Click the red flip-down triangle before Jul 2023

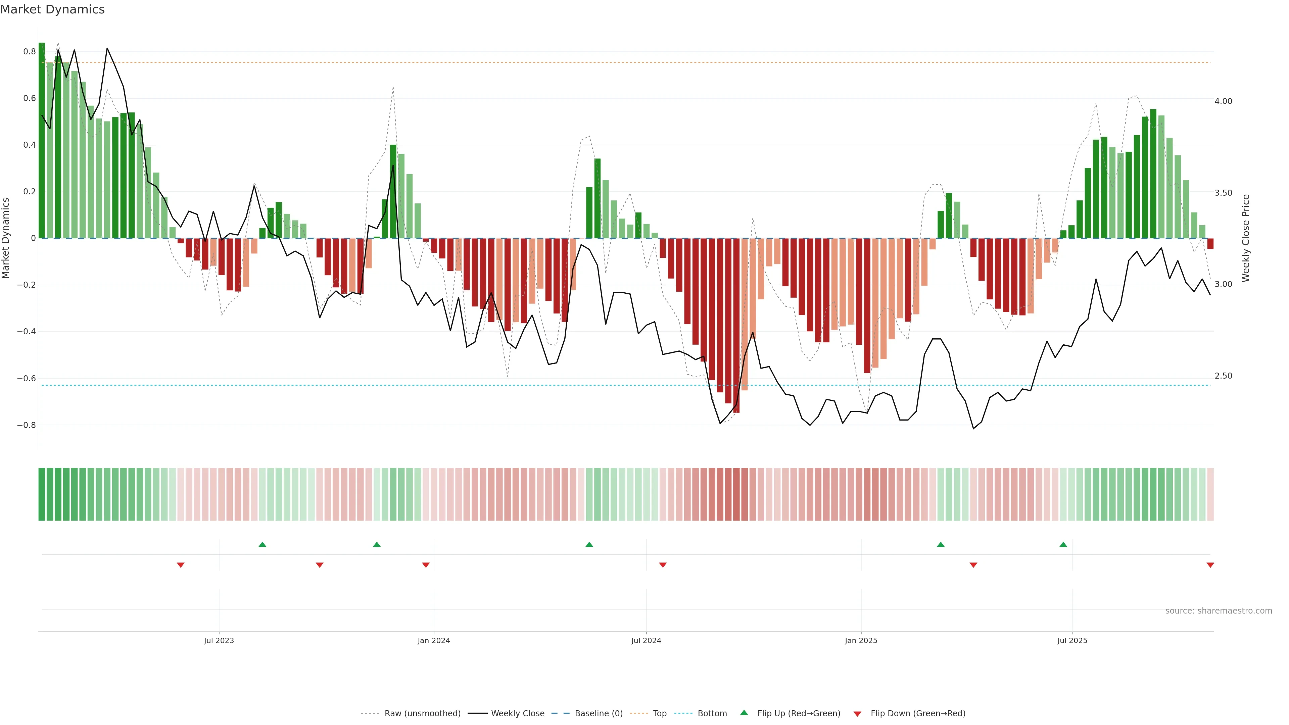pos(181,565)
